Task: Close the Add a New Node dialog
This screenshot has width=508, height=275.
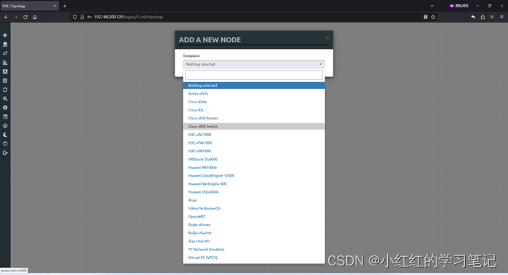Action: 328,37
